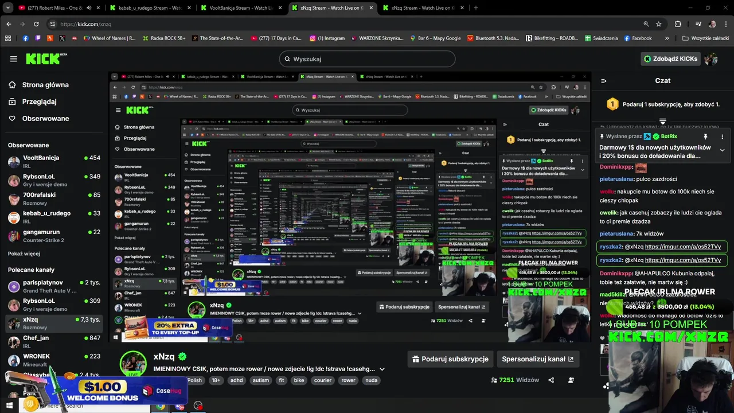This screenshot has height=413, width=734.
Task: Open the Kick hamburger menu beside the logo
Action: coord(13,59)
